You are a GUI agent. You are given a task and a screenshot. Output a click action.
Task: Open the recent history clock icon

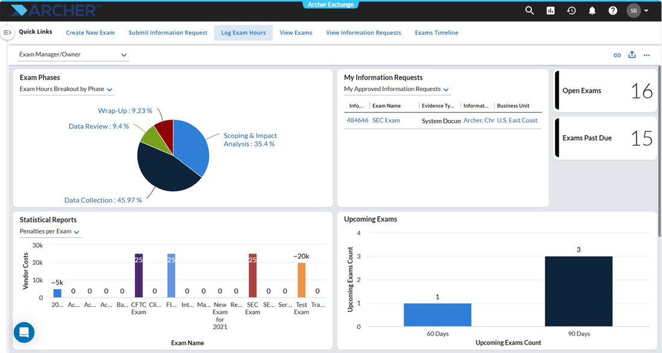tap(571, 11)
